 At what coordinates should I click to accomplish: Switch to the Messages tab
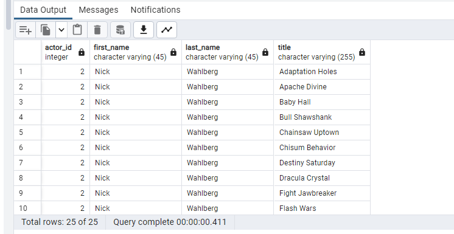pyautogui.click(x=99, y=10)
